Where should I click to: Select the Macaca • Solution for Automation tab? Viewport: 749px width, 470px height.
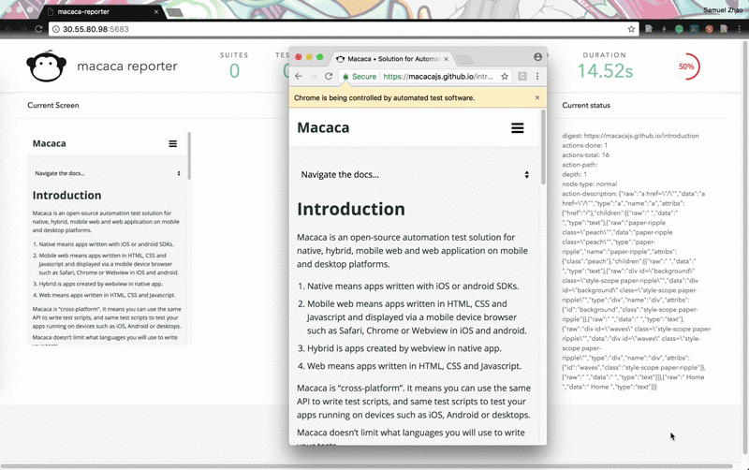390,58
